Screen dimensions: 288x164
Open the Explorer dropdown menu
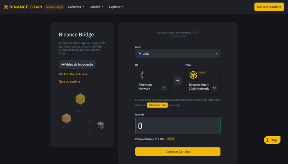[116, 7]
